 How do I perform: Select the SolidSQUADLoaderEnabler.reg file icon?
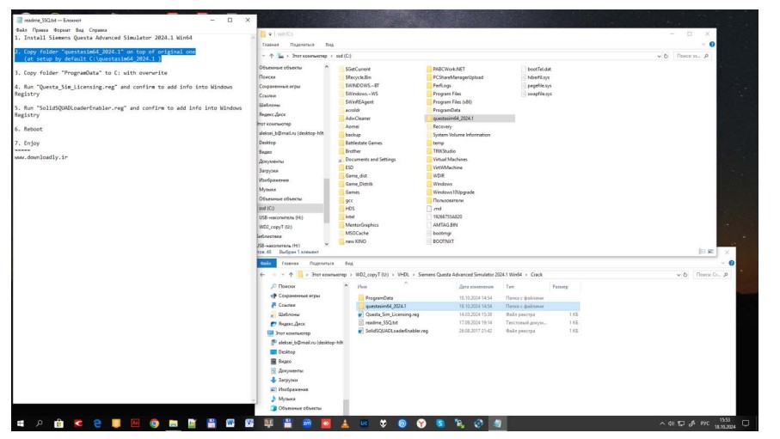pyautogui.click(x=360, y=330)
